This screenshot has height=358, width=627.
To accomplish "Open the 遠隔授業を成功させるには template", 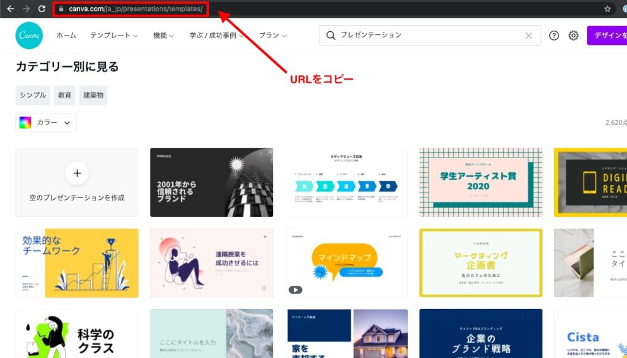I will [x=211, y=263].
